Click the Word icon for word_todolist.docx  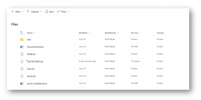[x=22, y=84]
